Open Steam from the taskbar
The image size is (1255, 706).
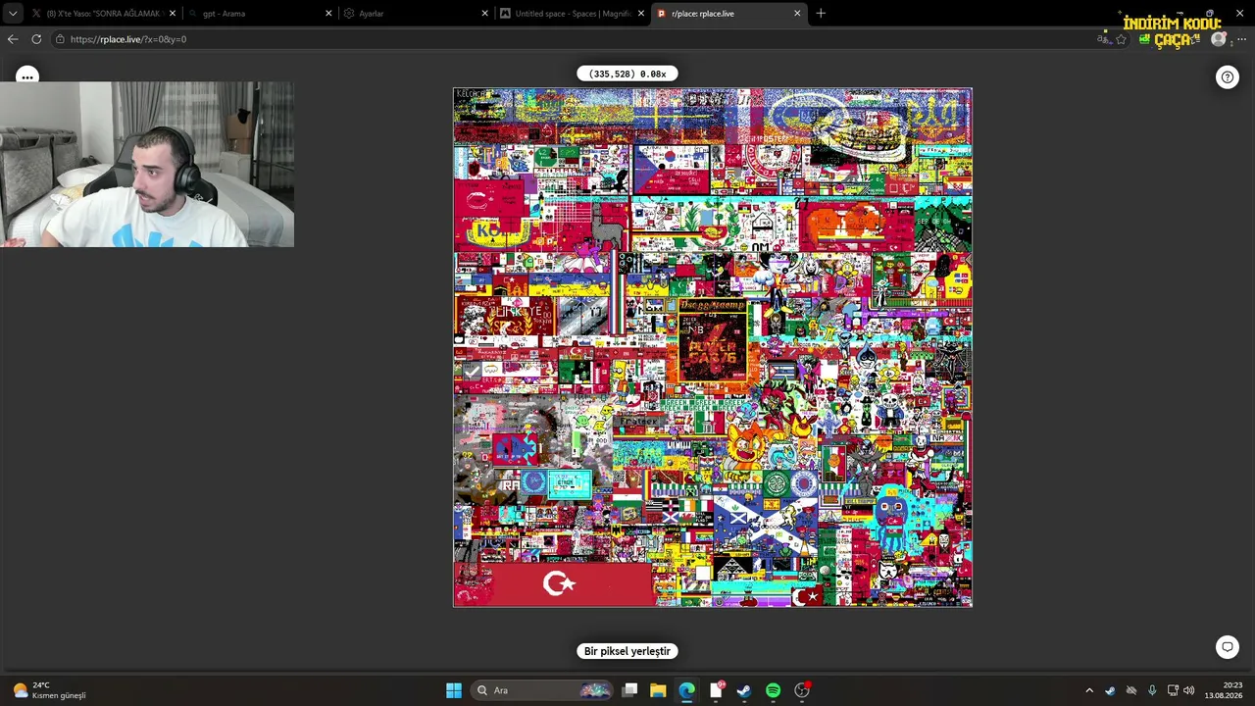pos(744,690)
